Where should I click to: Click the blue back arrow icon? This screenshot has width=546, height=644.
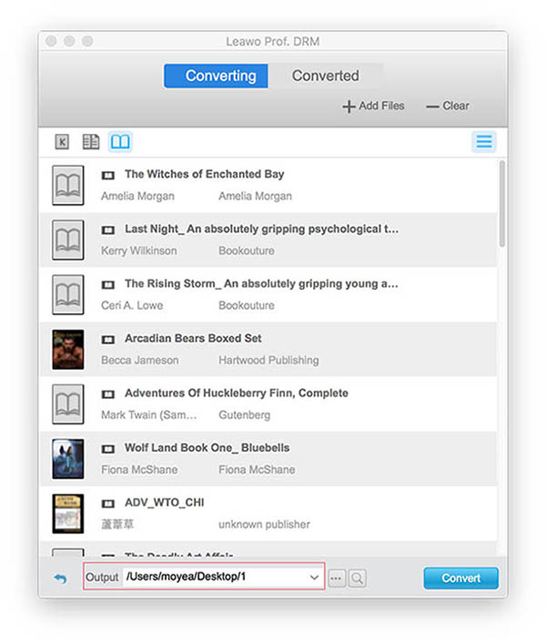tap(60, 578)
